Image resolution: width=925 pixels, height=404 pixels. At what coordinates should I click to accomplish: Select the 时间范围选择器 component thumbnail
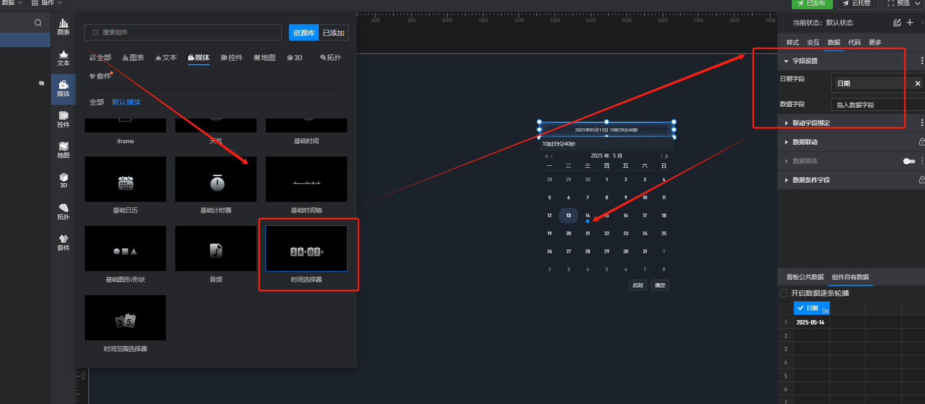pyautogui.click(x=125, y=318)
